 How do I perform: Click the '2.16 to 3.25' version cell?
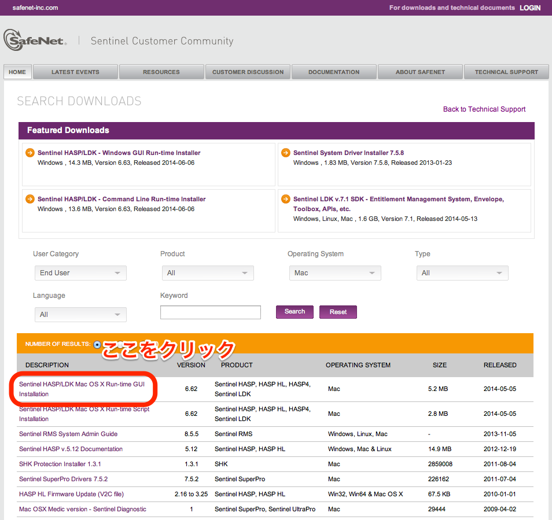[x=191, y=494]
